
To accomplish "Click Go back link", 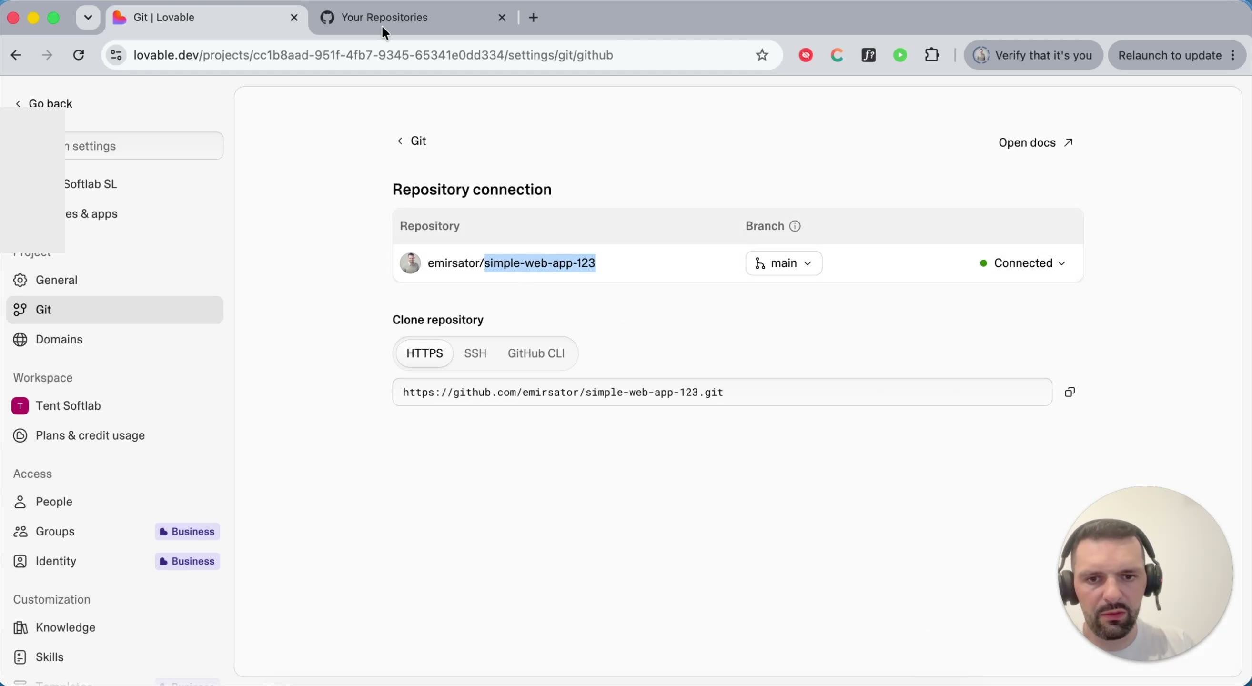I will pyautogui.click(x=44, y=103).
